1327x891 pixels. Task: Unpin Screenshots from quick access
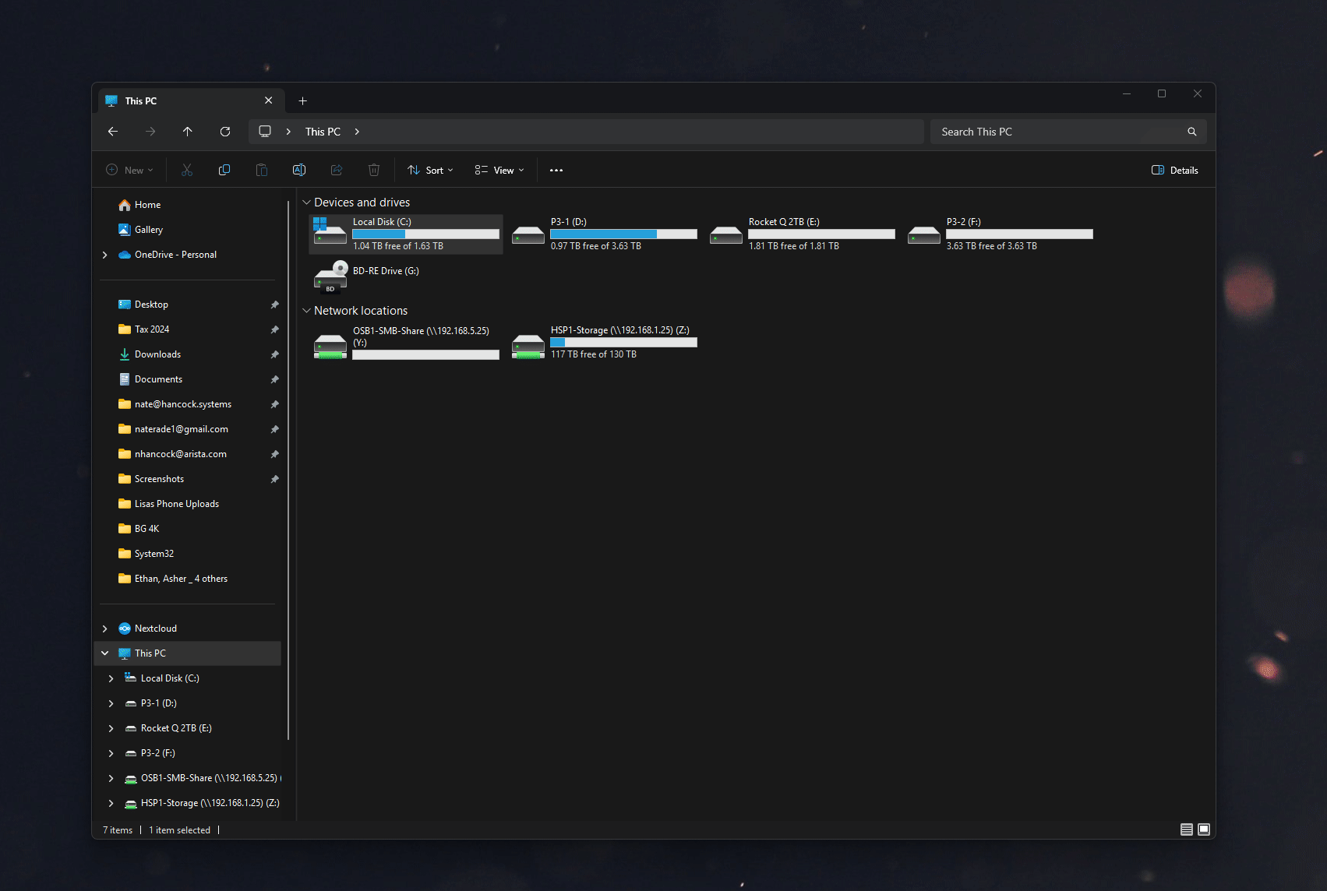(x=274, y=479)
